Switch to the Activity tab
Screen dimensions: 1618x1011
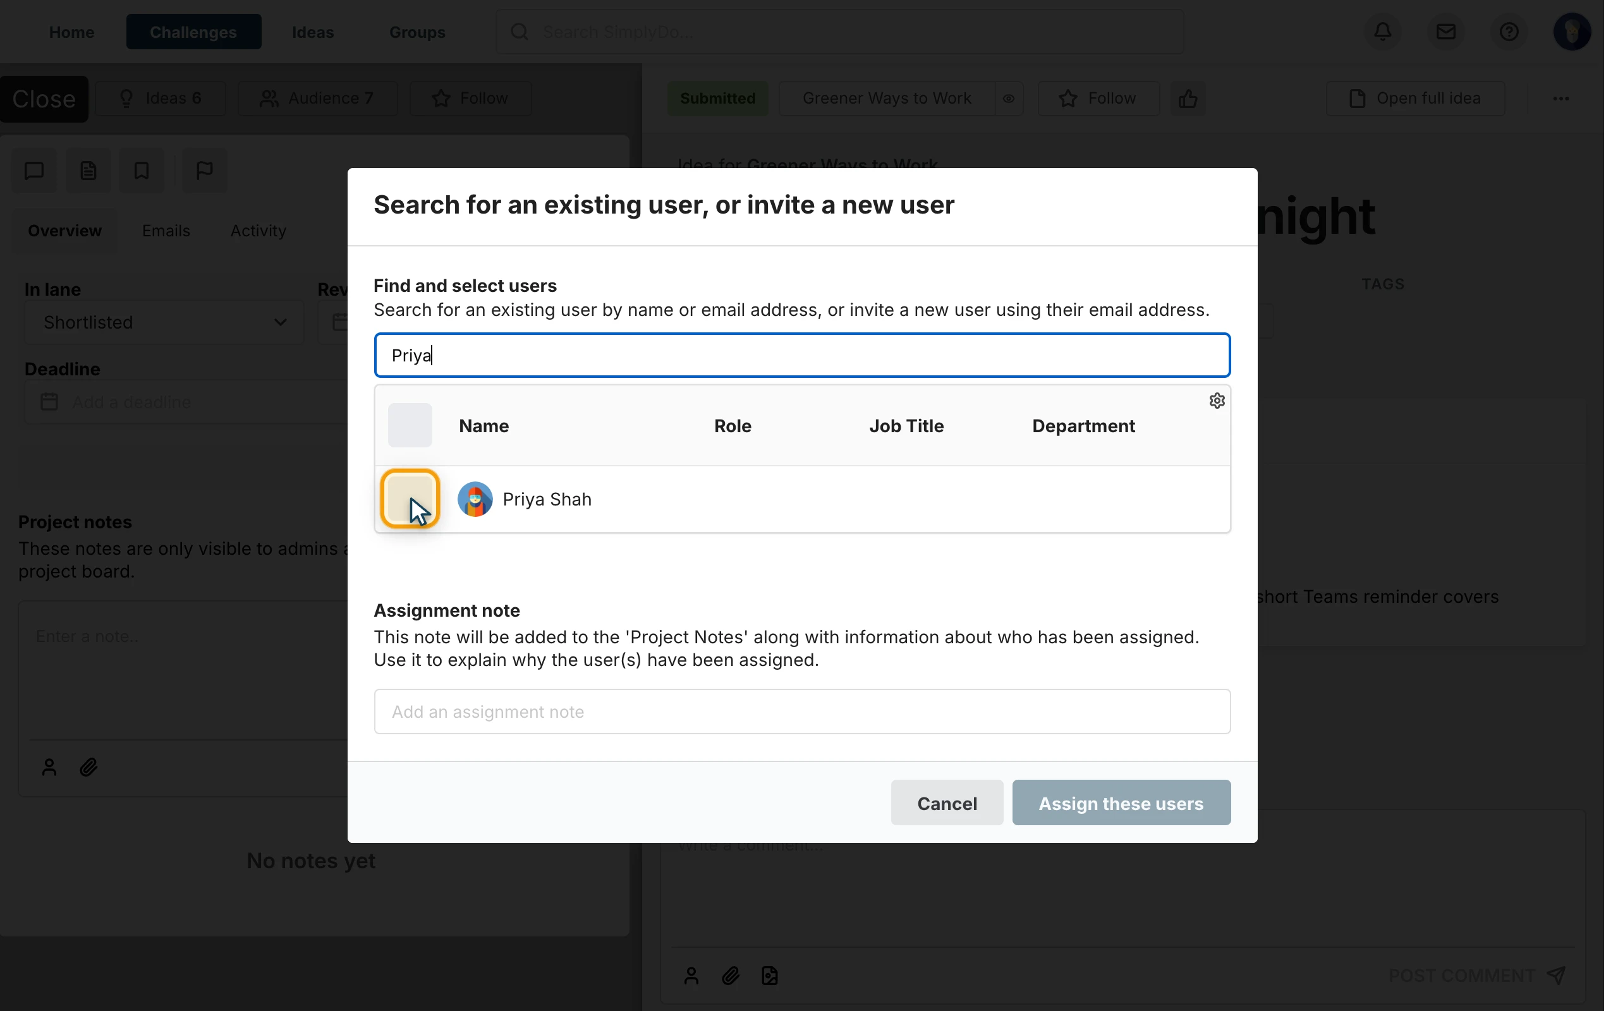click(258, 231)
